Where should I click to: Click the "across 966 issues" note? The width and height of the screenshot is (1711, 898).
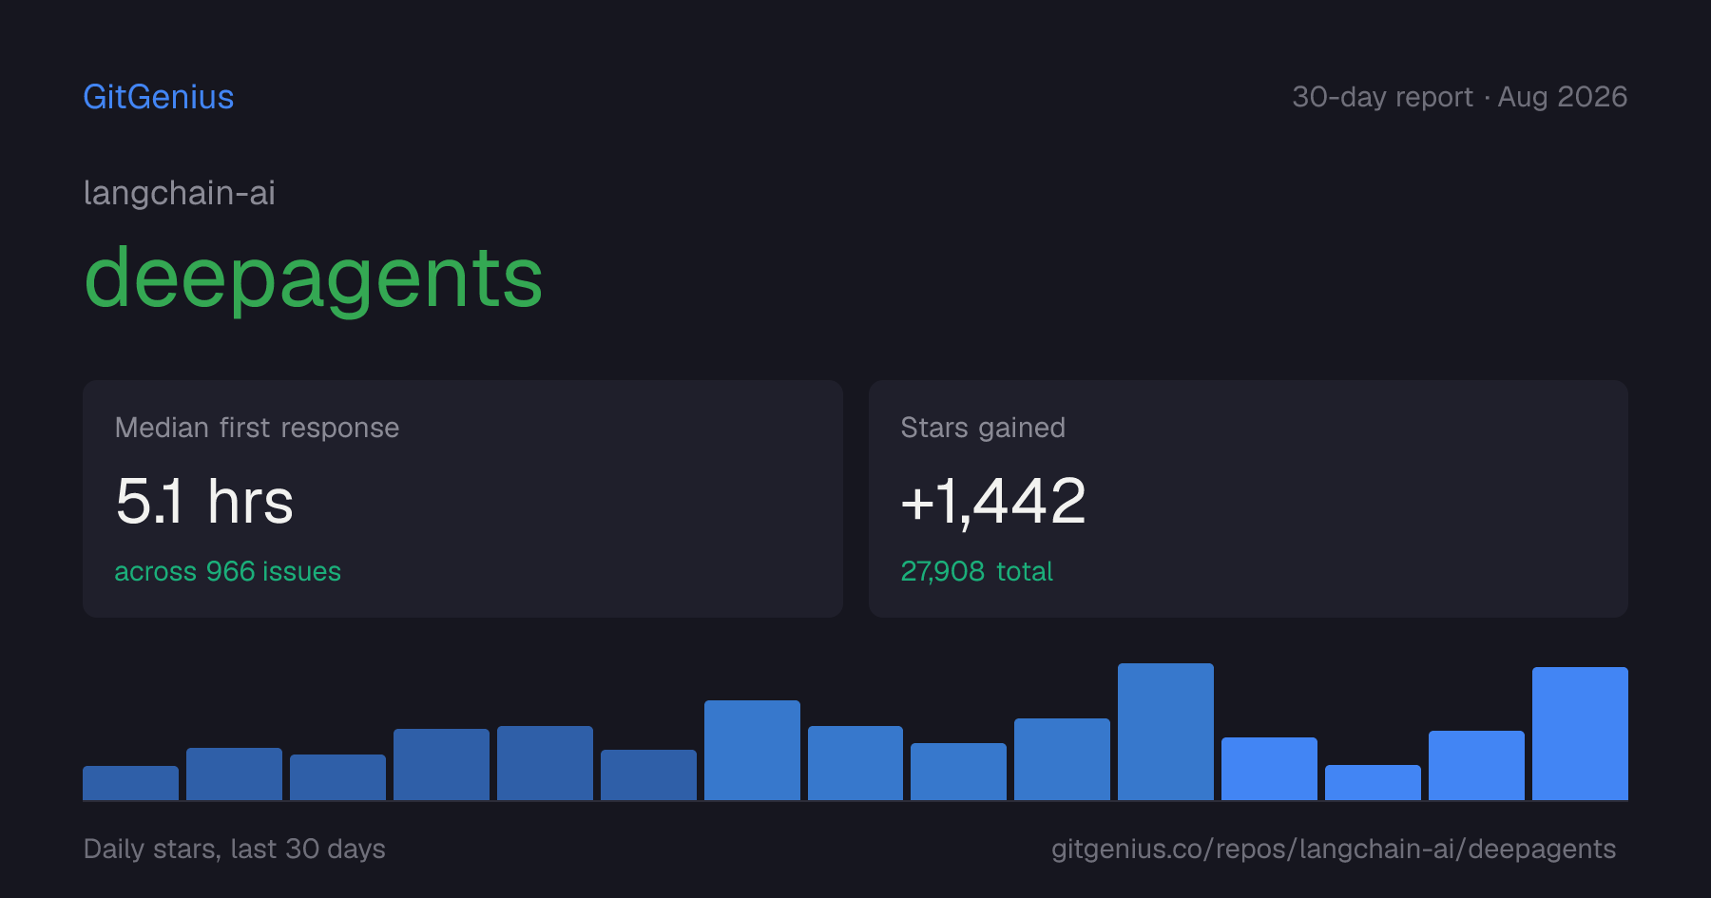pos(227,571)
